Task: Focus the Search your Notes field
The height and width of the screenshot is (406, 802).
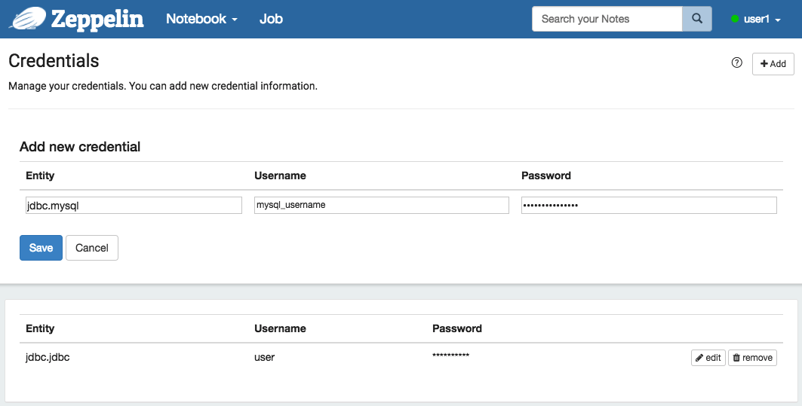Action: [x=607, y=19]
